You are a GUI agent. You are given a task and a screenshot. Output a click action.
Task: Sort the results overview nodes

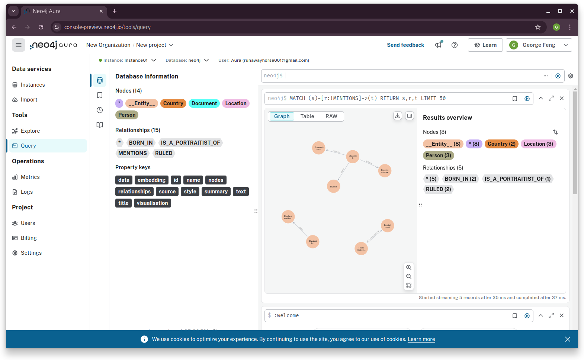(555, 132)
